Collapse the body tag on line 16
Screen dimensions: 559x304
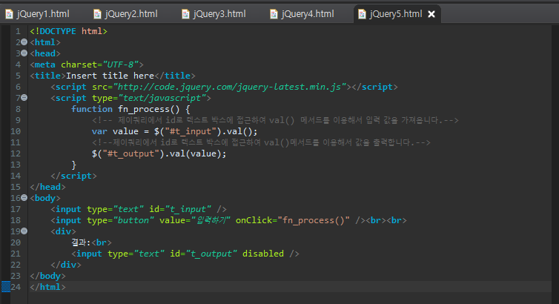coord(24,197)
